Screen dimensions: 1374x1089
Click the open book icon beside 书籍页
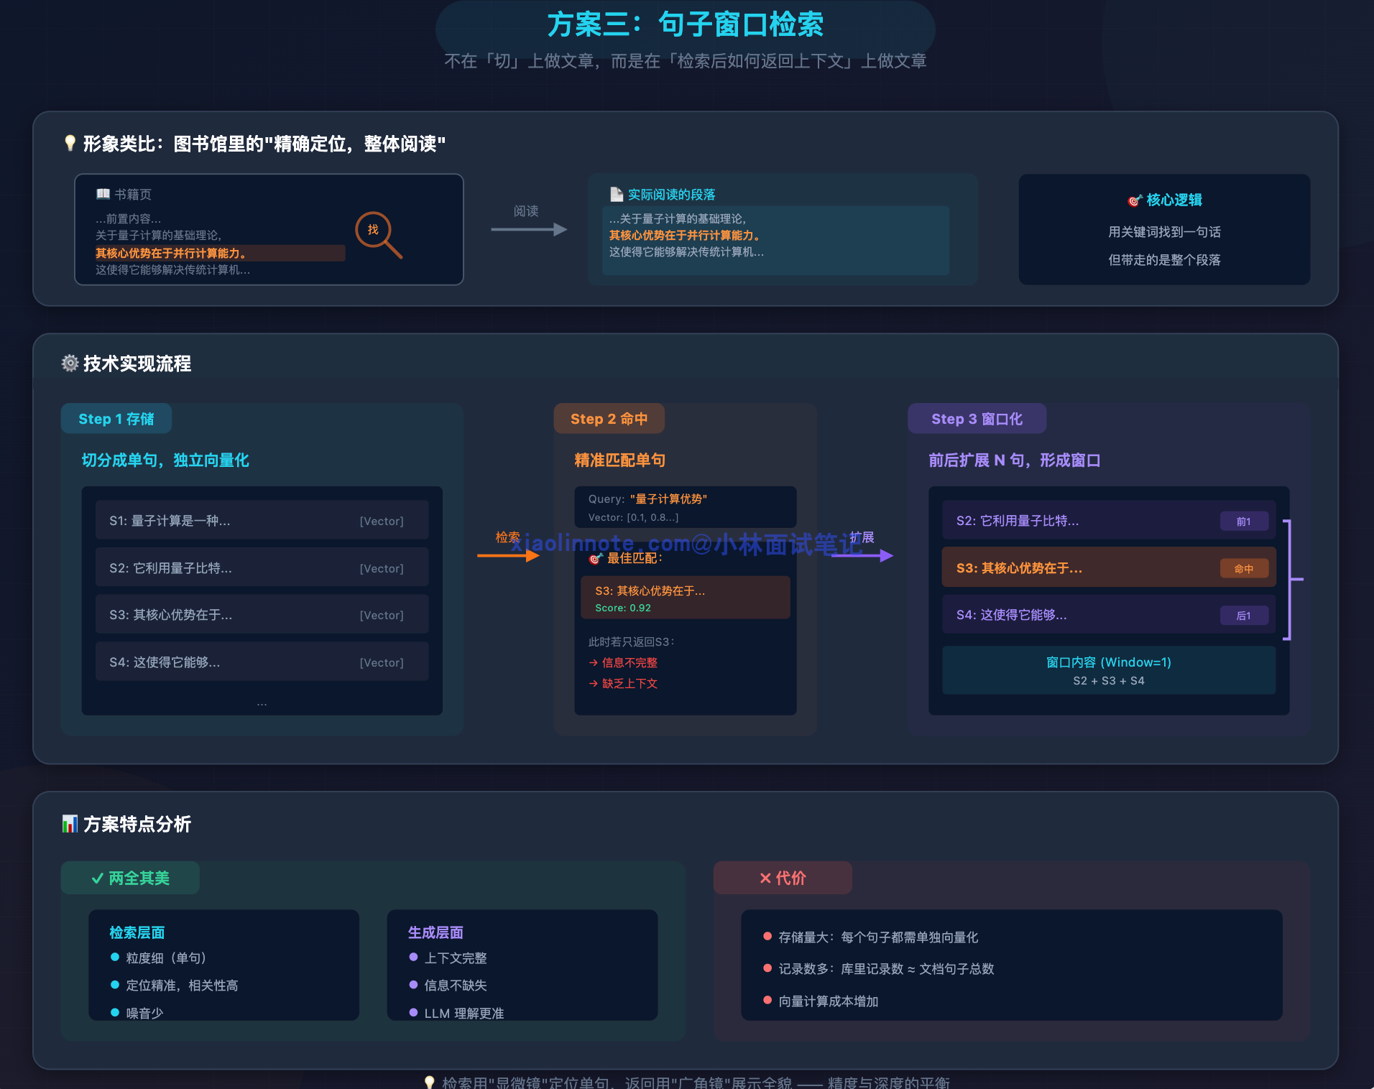103,195
